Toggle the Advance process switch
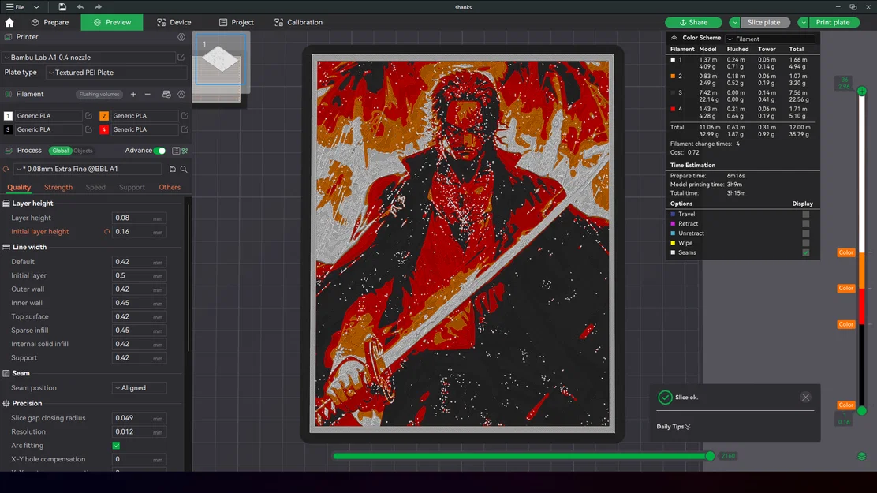Image resolution: width=877 pixels, height=493 pixels. click(159, 150)
